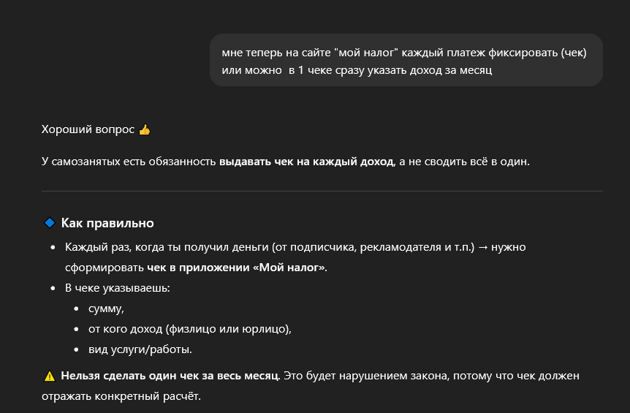Click the "сумму," sub-bullet item
This screenshot has width=630, height=413.
(106, 309)
